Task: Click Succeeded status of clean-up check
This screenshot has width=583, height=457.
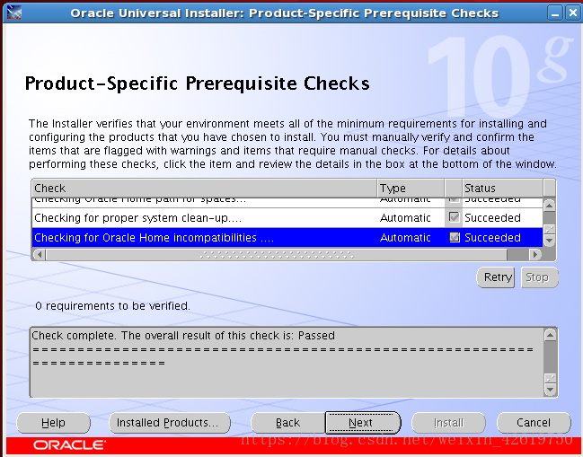Action: point(492,217)
